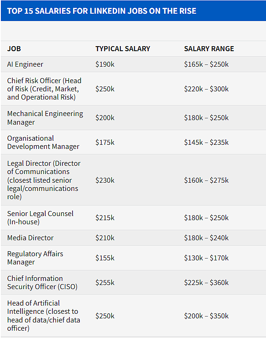Click the JOB column header
This screenshot has height=338, width=266.
[14, 49]
